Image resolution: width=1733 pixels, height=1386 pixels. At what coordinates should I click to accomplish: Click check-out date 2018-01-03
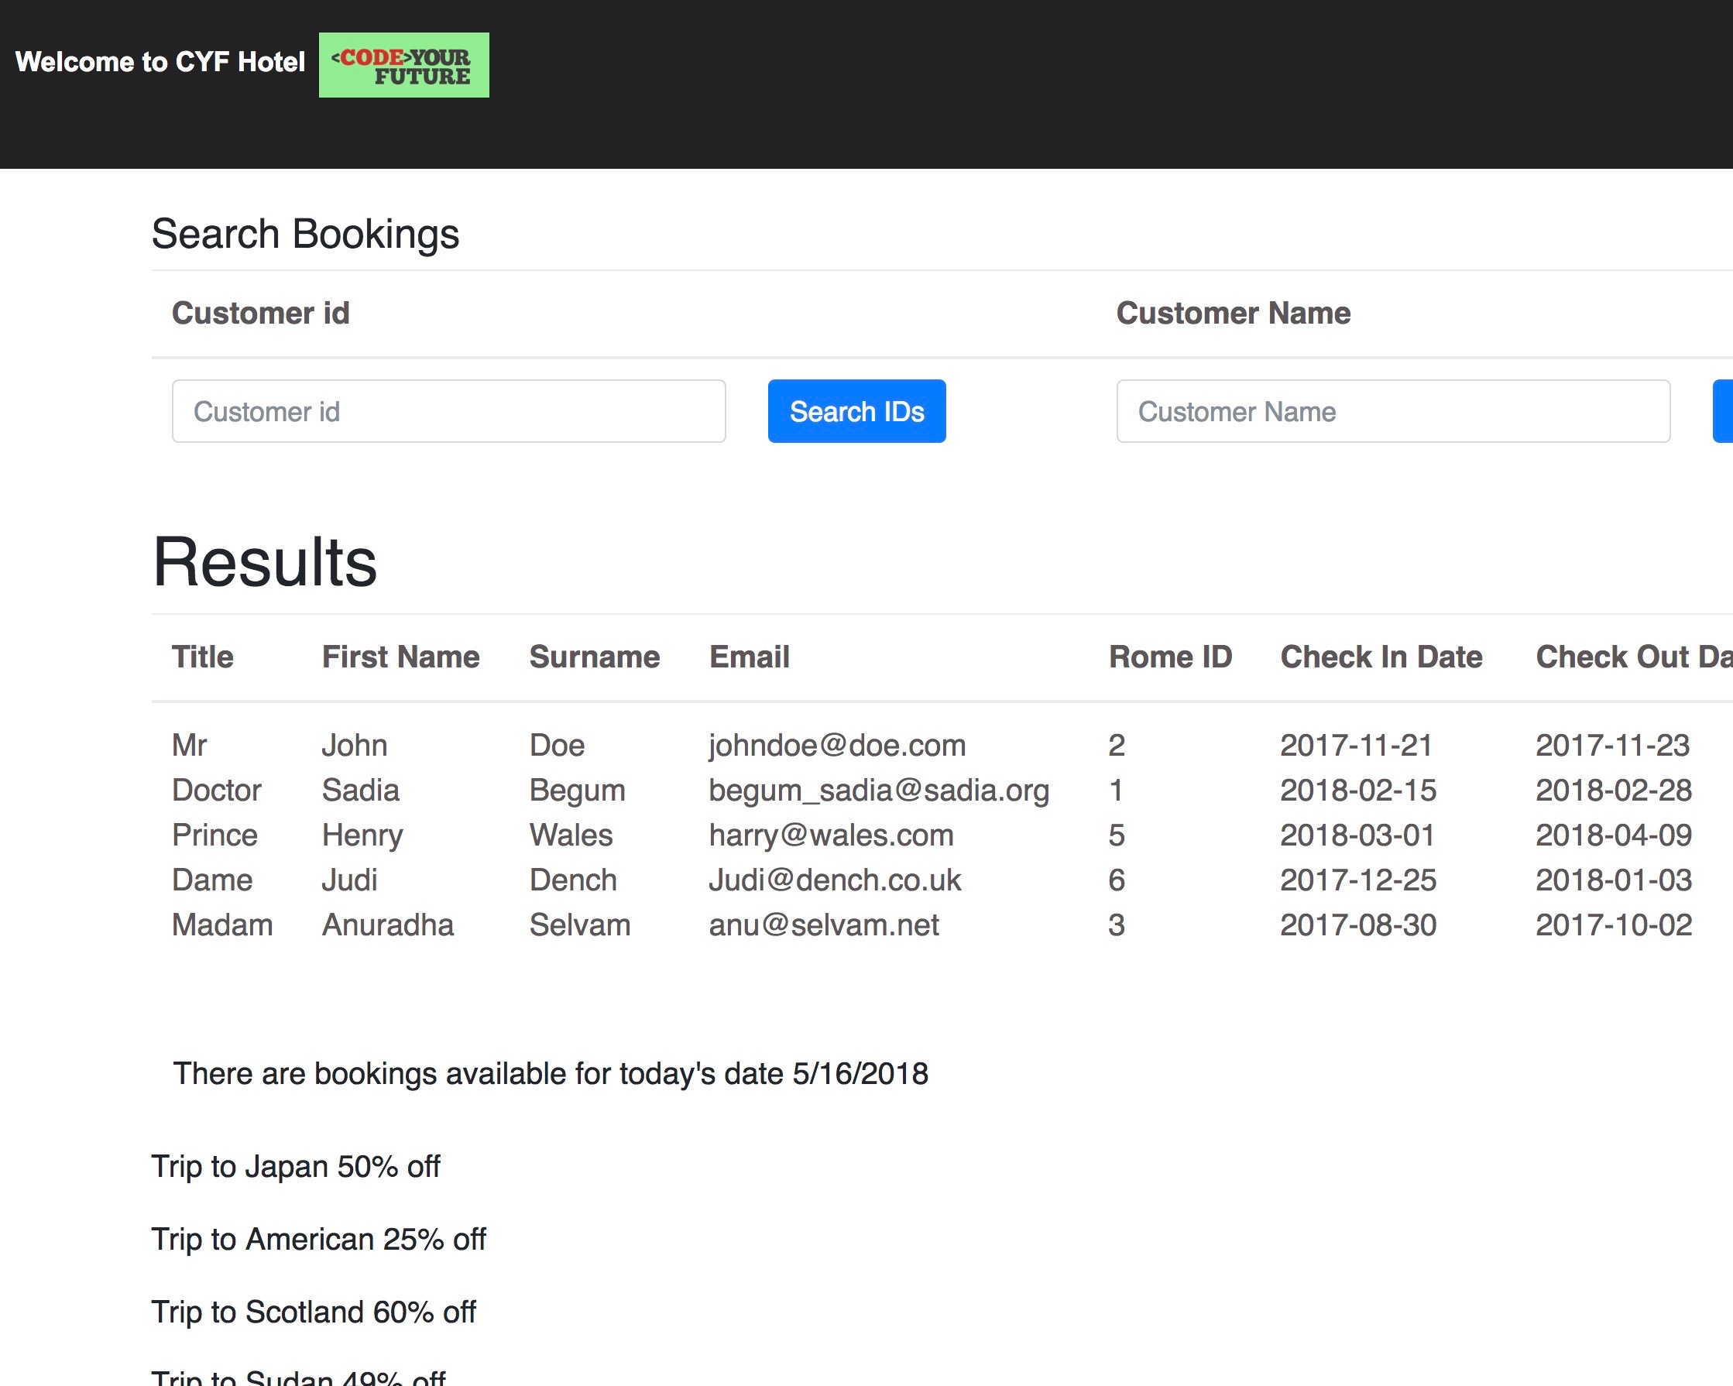pyautogui.click(x=1613, y=880)
